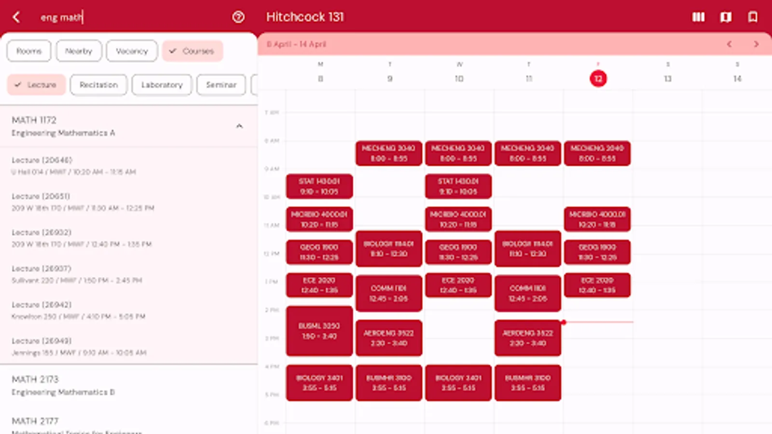Select the Vacancy filter option
Image resolution: width=772 pixels, height=434 pixels.
pyautogui.click(x=132, y=51)
